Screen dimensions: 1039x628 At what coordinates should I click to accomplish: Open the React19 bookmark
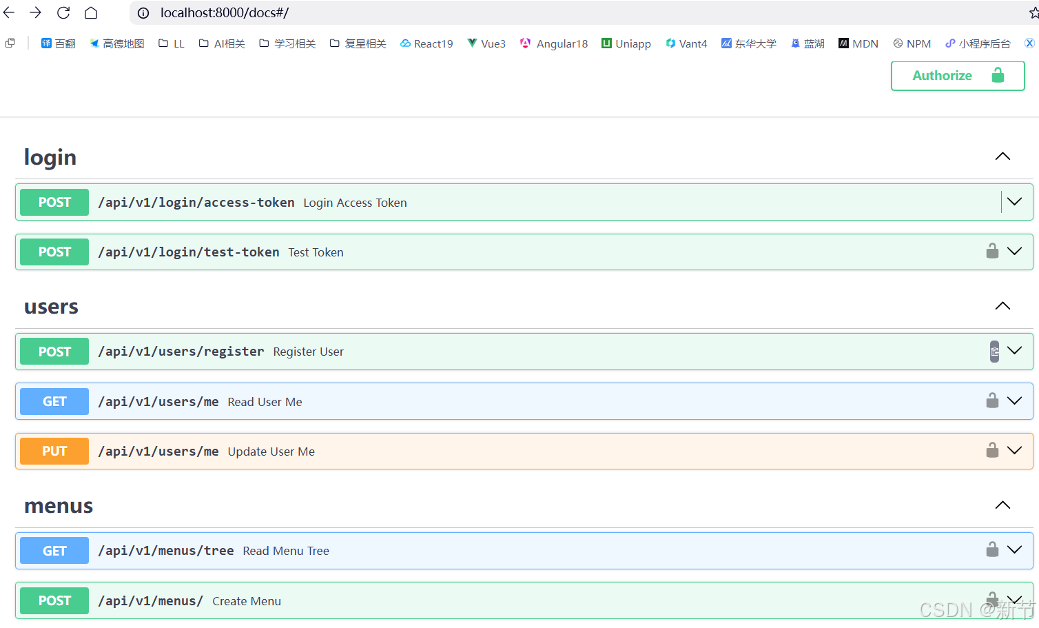tap(426, 43)
